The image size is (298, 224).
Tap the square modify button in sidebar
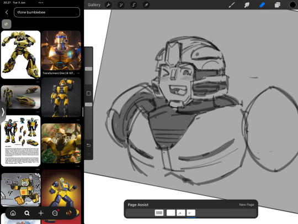click(88, 93)
